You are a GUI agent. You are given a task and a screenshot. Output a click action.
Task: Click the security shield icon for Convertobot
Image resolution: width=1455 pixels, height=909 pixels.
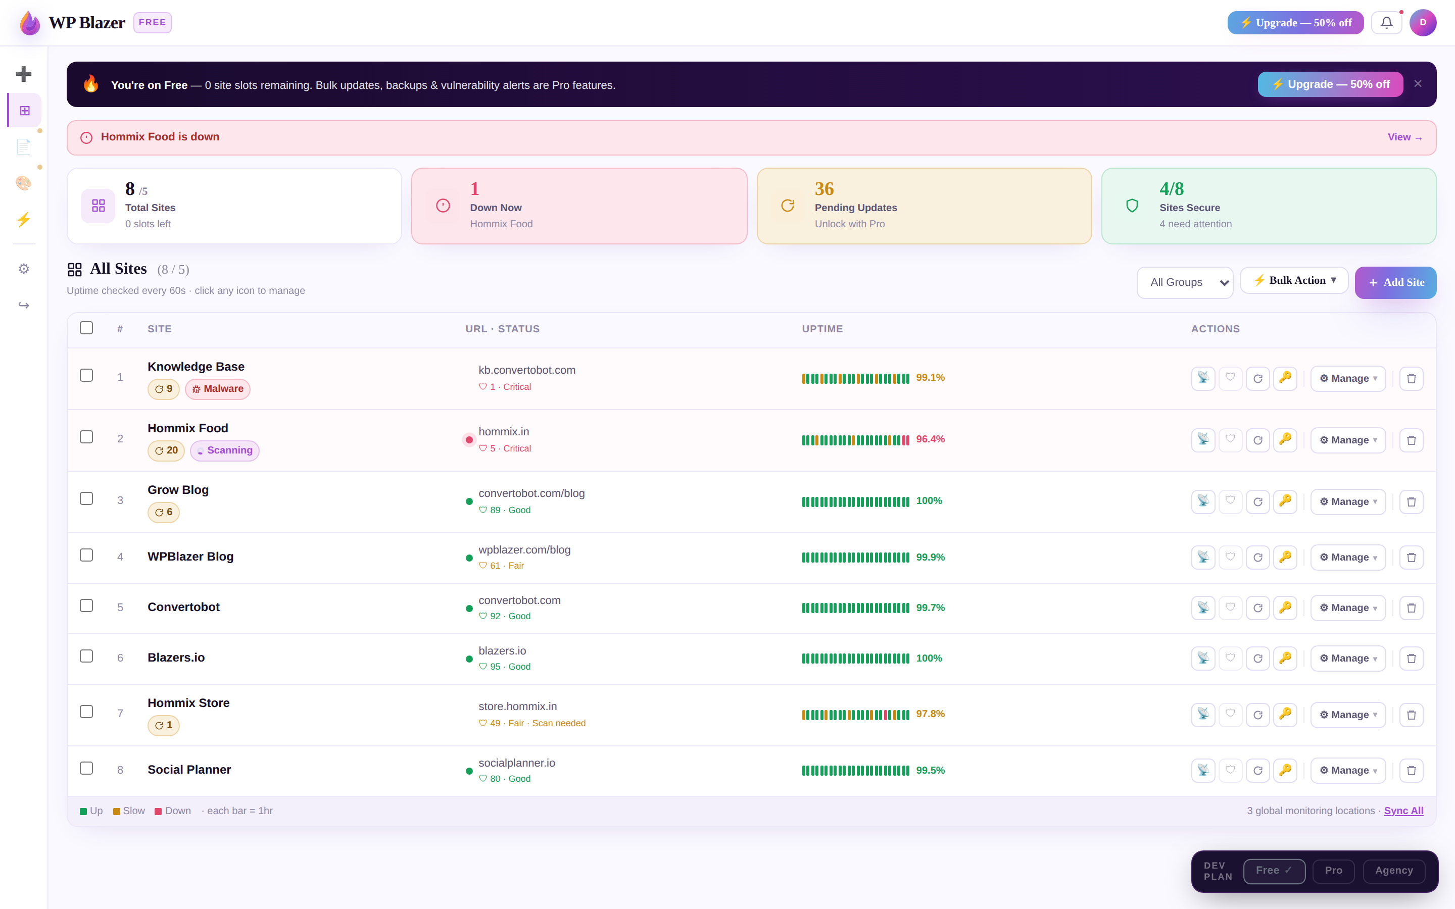click(1230, 608)
